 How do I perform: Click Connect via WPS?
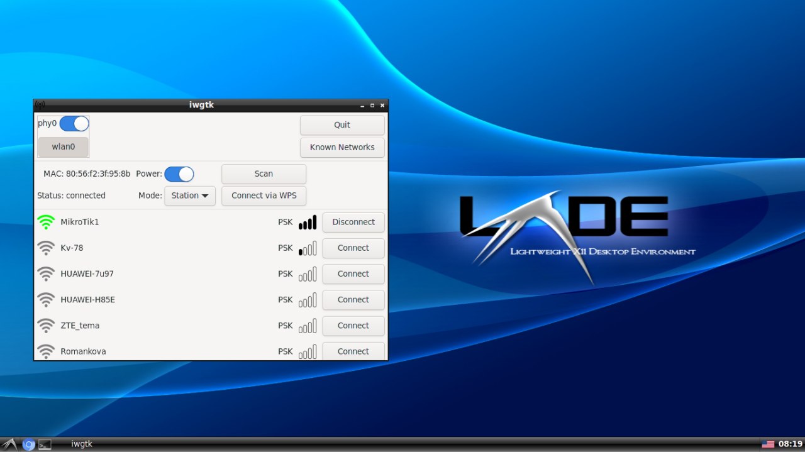pos(264,196)
